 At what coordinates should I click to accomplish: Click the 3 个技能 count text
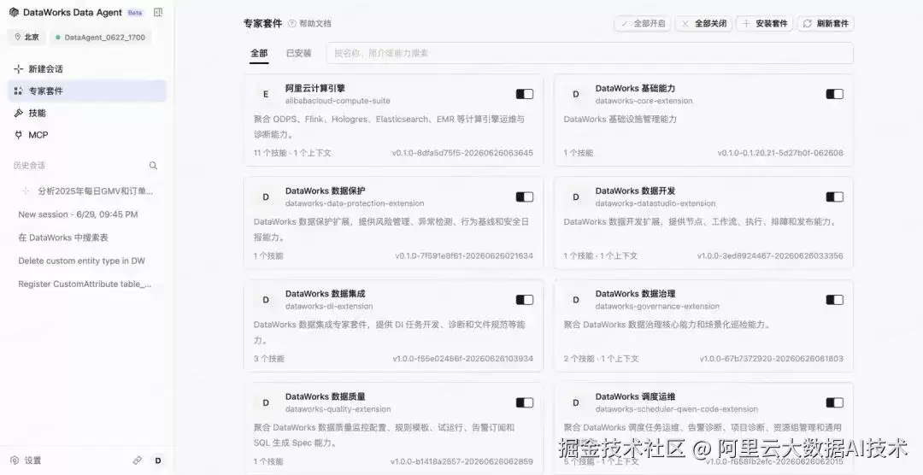click(268, 359)
